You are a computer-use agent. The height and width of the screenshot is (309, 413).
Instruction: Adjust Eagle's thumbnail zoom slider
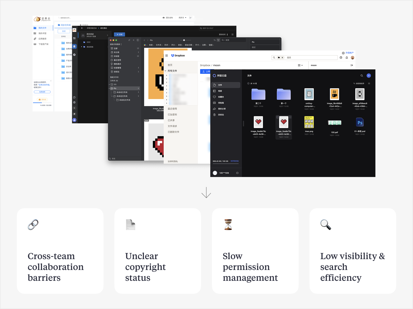pos(184,40)
